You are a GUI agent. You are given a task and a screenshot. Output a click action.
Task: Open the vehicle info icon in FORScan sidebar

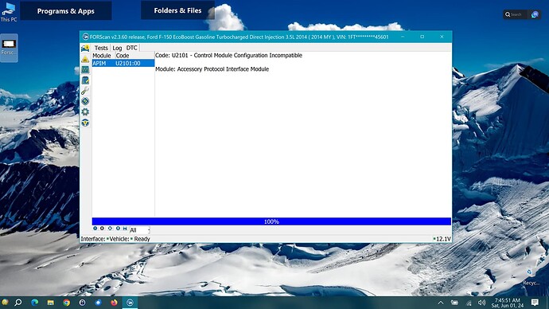tap(85, 48)
